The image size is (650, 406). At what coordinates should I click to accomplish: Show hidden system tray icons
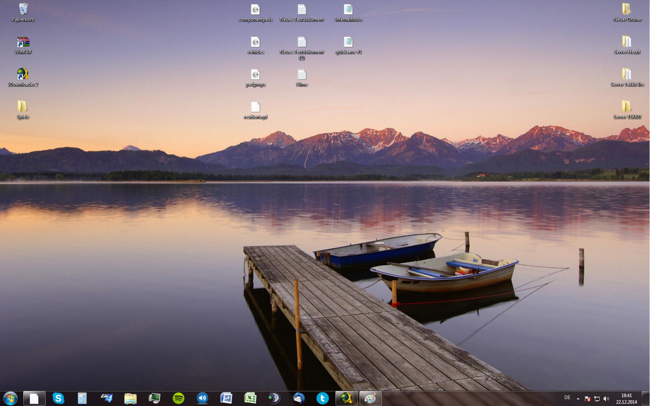pyautogui.click(x=578, y=398)
